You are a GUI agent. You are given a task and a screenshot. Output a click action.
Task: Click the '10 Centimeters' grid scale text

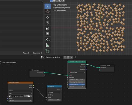(x=60, y=11)
